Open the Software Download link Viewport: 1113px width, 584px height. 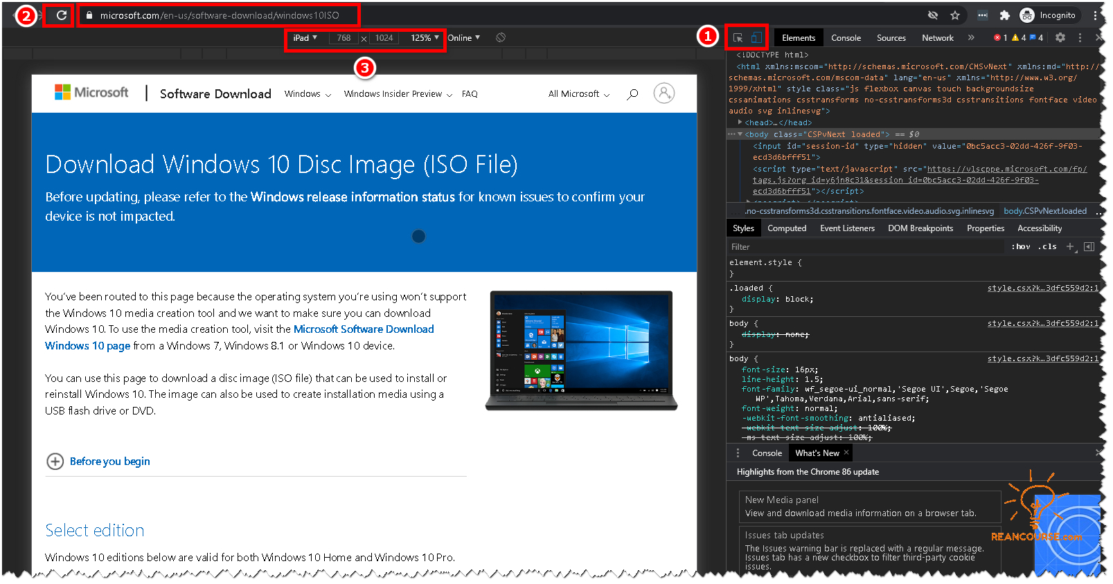215,94
